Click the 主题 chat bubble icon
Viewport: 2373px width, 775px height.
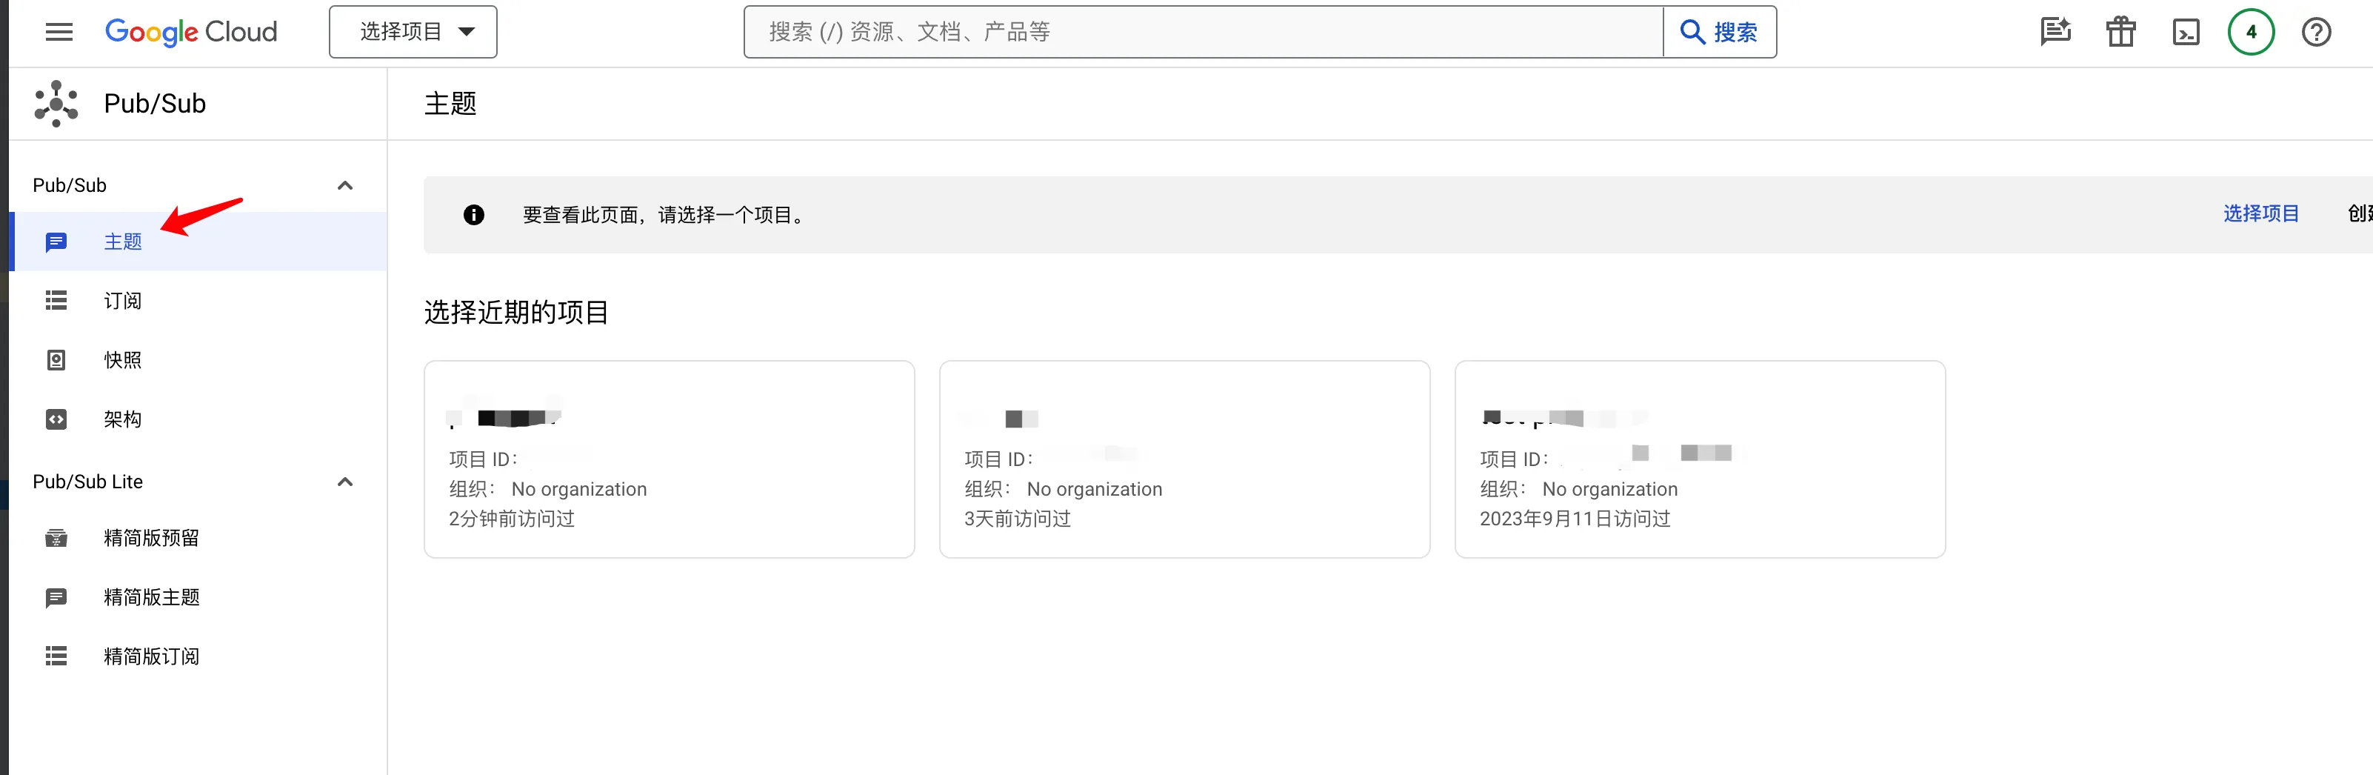pos(56,242)
